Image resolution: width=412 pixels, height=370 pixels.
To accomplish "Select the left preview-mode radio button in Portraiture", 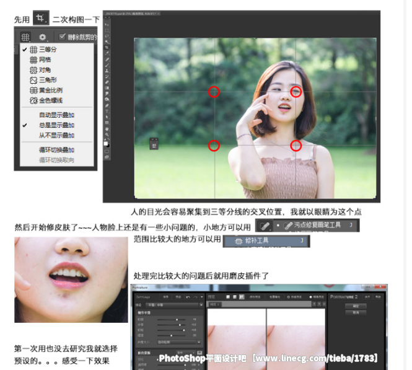I will [x=288, y=297].
